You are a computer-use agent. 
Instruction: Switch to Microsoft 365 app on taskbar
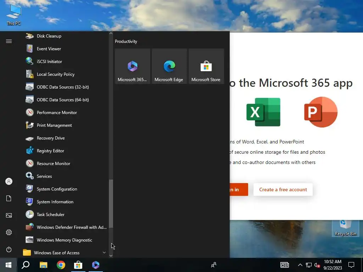(x=96, y=265)
